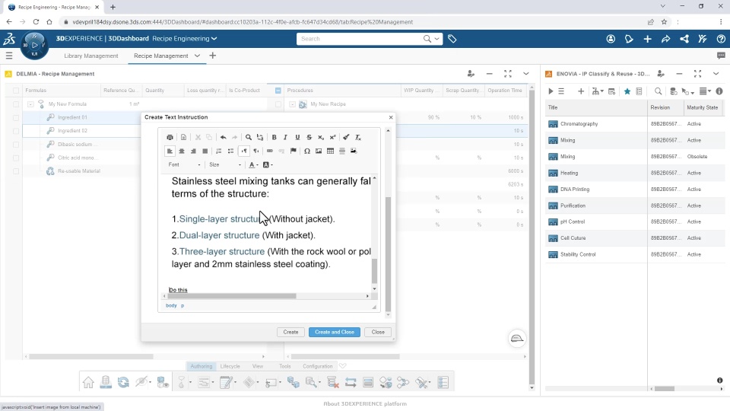Collapse the My New Recipe tree node
This screenshot has height=411, width=730.
(292, 104)
